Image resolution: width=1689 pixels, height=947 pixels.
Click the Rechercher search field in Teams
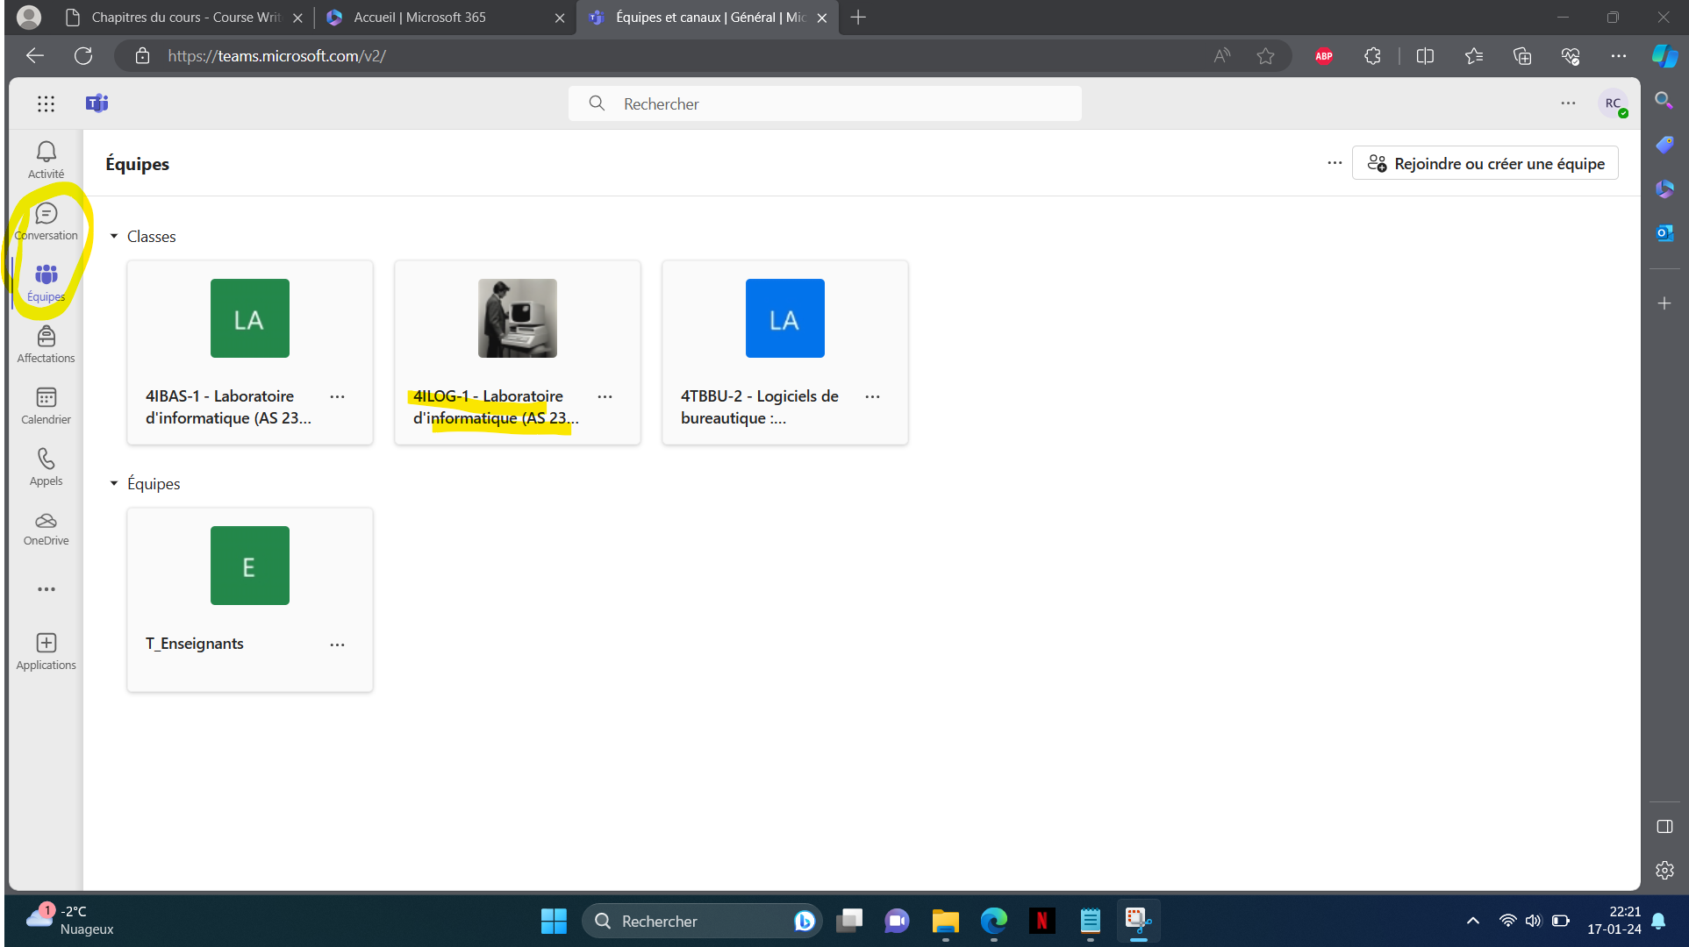825,103
